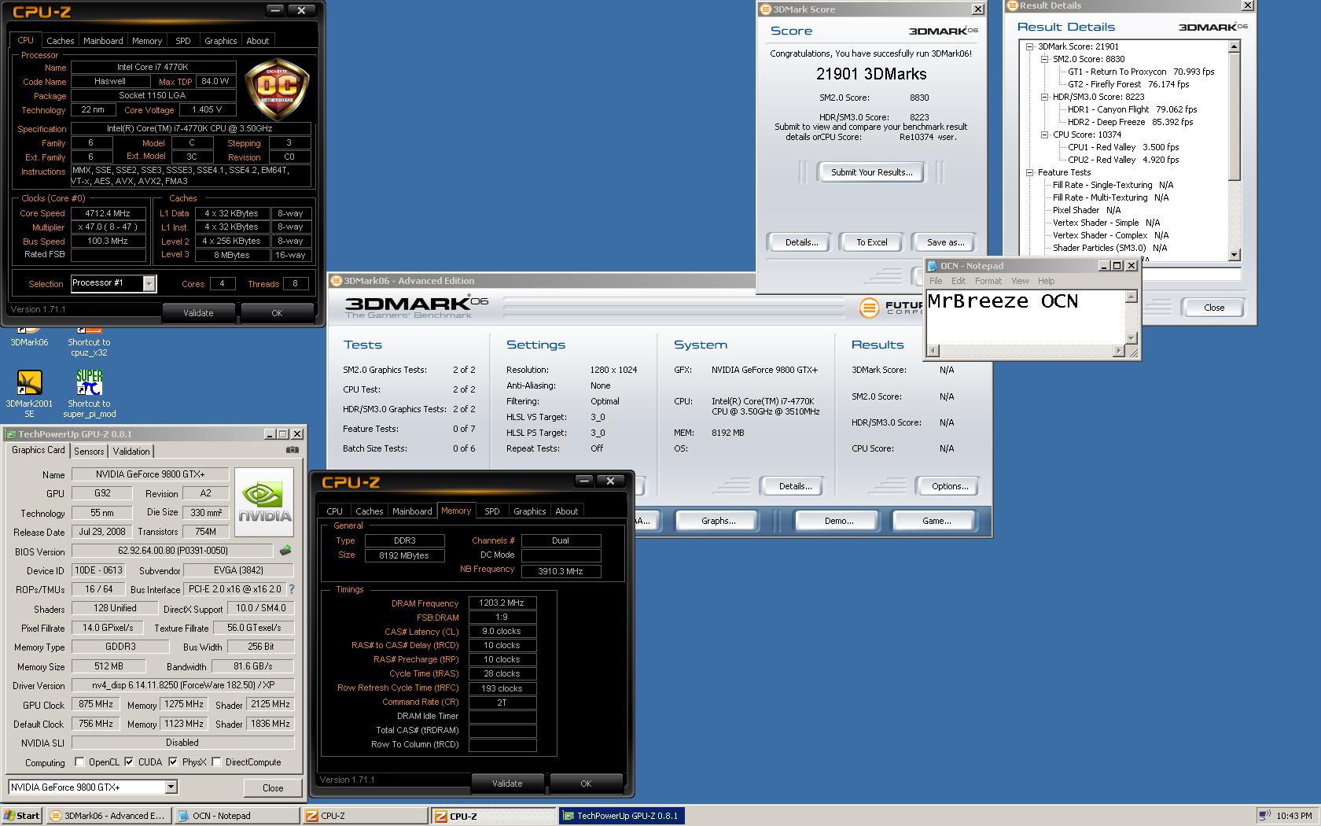Open the 3DMark2001 SE desktop icon
Image resolution: width=1321 pixels, height=826 pixels.
pyautogui.click(x=29, y=393)
